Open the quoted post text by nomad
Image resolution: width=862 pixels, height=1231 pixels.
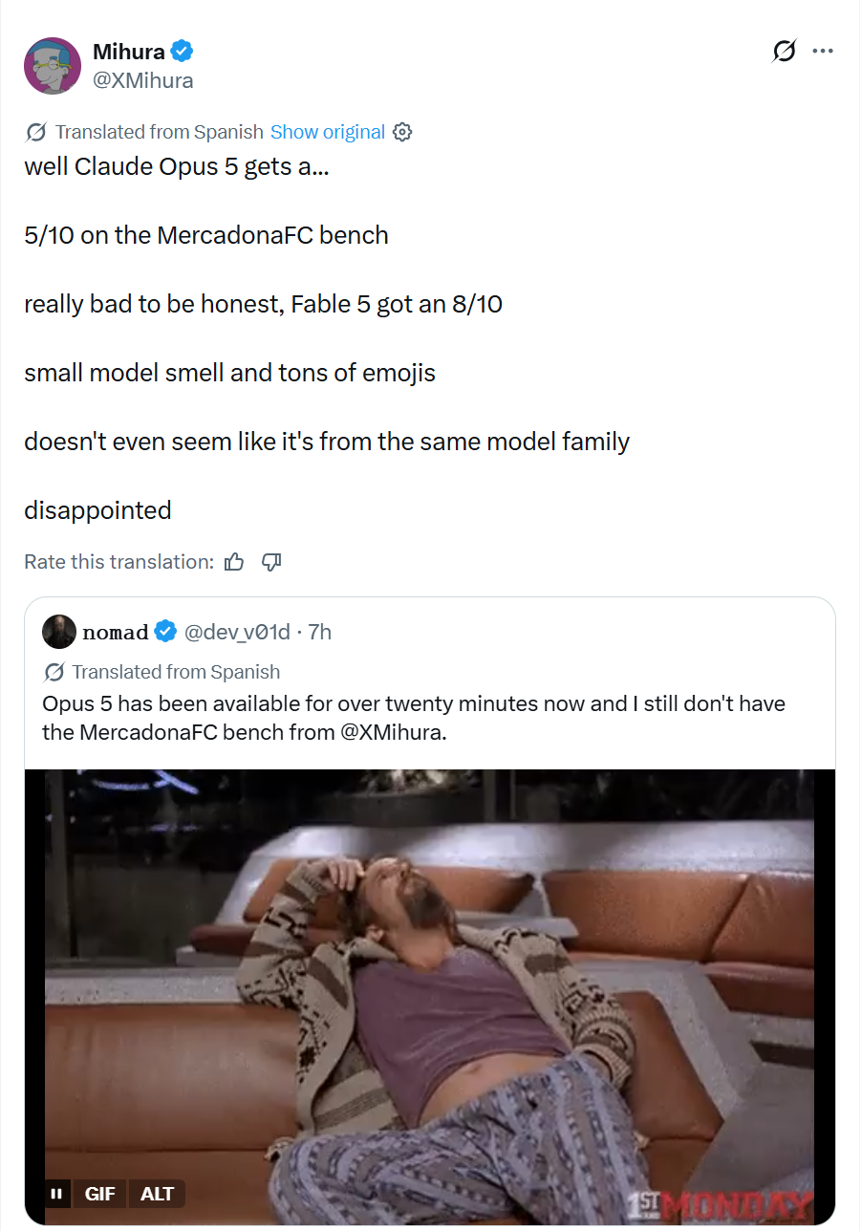point(414,718)
